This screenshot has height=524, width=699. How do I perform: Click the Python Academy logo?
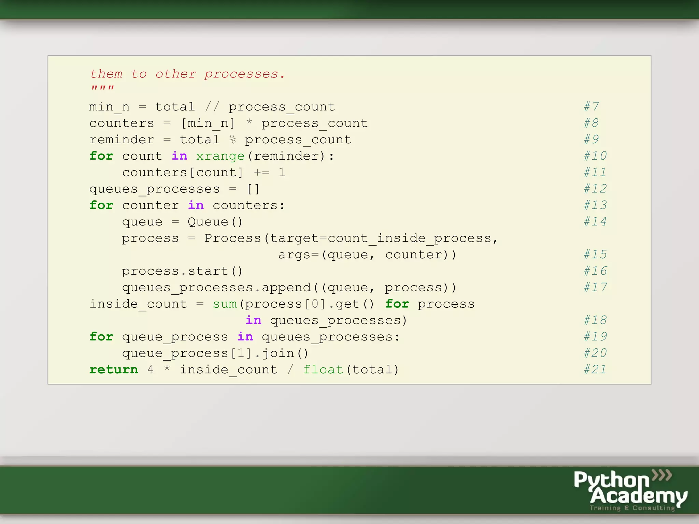coord(631,490)
